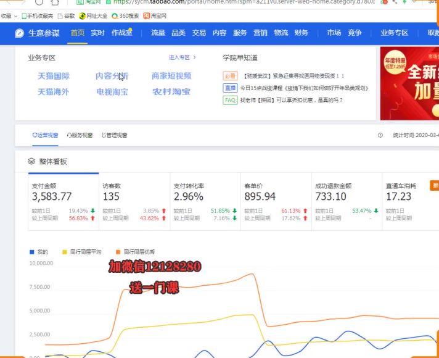
Task: Click the 生意参谋 logo icon
Action: pos(19,33)
